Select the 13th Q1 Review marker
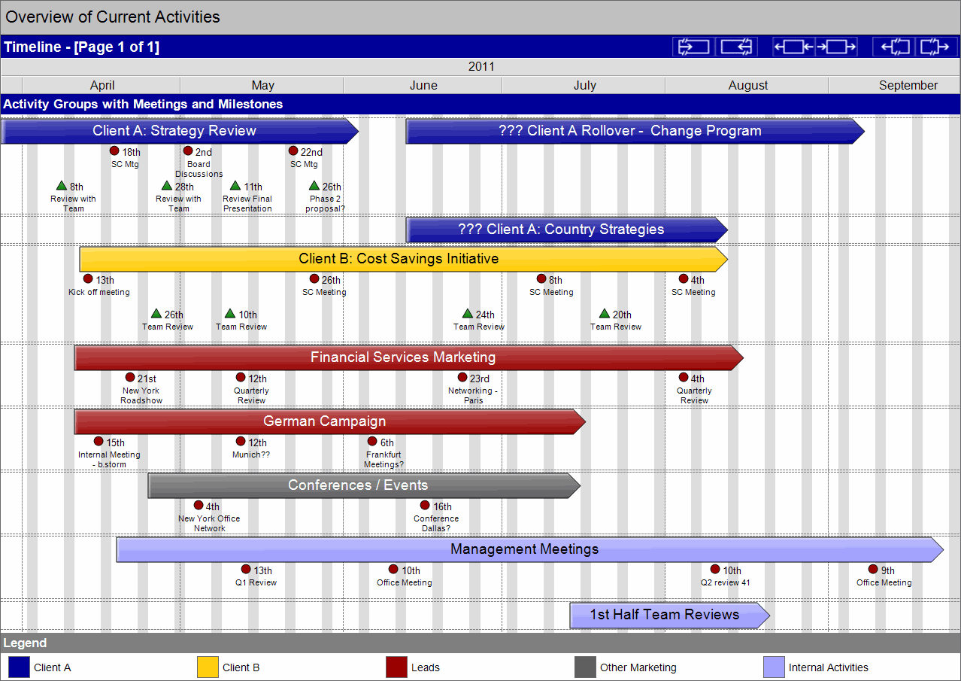 (246, 570)
